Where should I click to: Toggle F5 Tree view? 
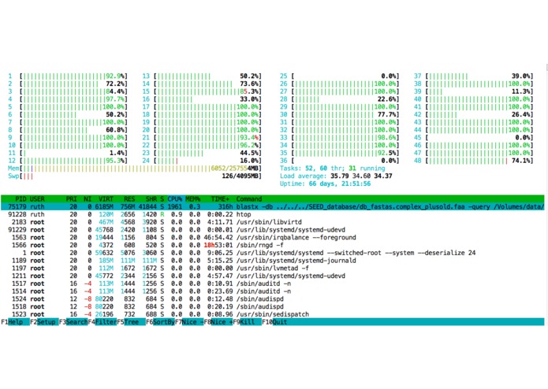[131, 322]
